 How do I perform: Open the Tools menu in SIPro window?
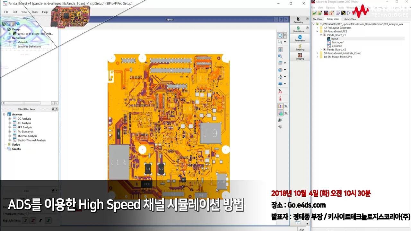pos(34,12)
